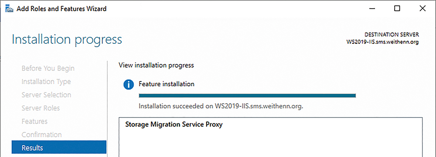Click the Installation succeeded status message
The height and width of the screenshot is (157, 436).
[221, 106]
